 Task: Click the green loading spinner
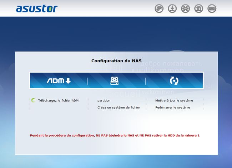pyautogui.click(x=33, y=100)
